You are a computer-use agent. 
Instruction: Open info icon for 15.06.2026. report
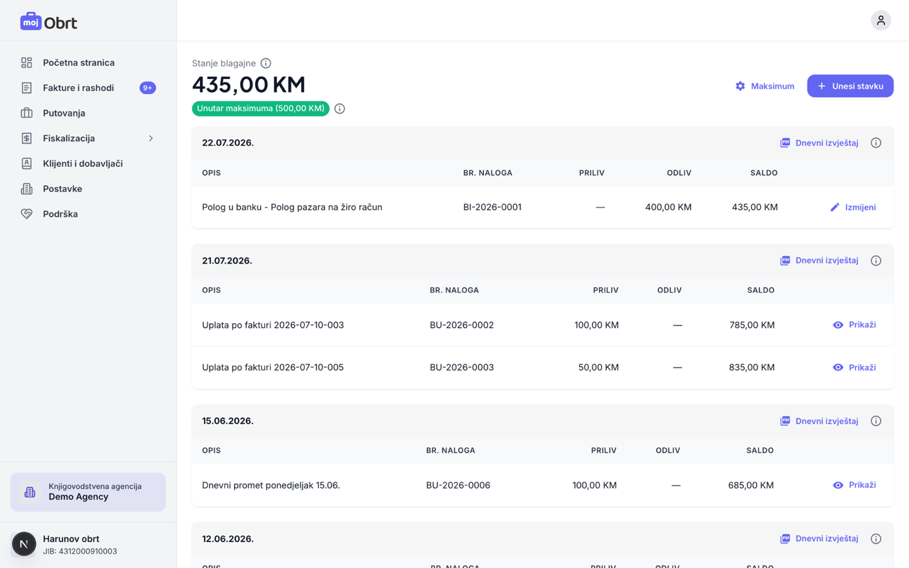[876, 421]
